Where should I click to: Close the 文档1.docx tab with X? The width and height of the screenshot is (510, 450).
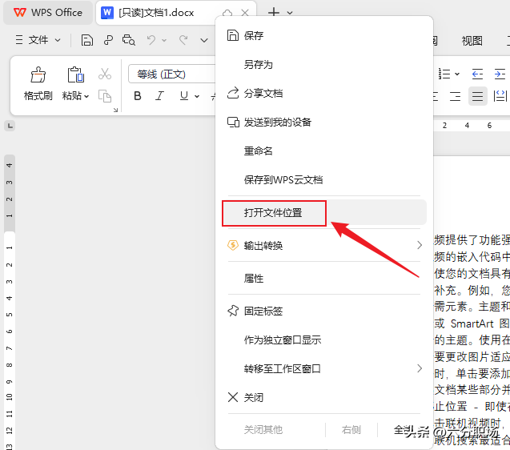245,13
